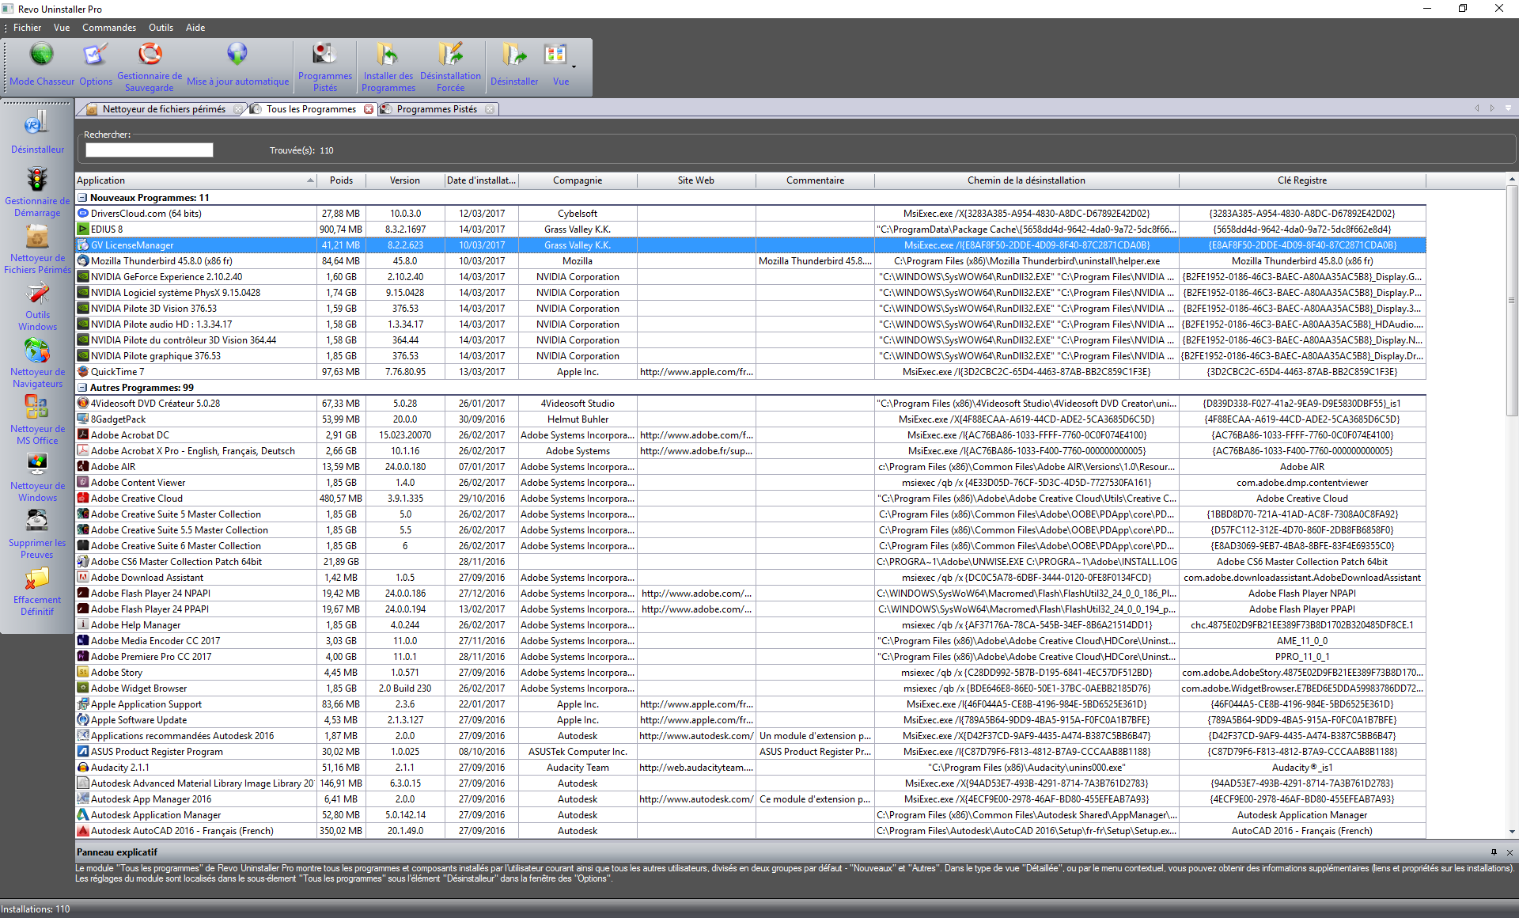Switch to Programmes Pistés tab
The width and height of the screenshot is (1519, 918).
(437, 109)
